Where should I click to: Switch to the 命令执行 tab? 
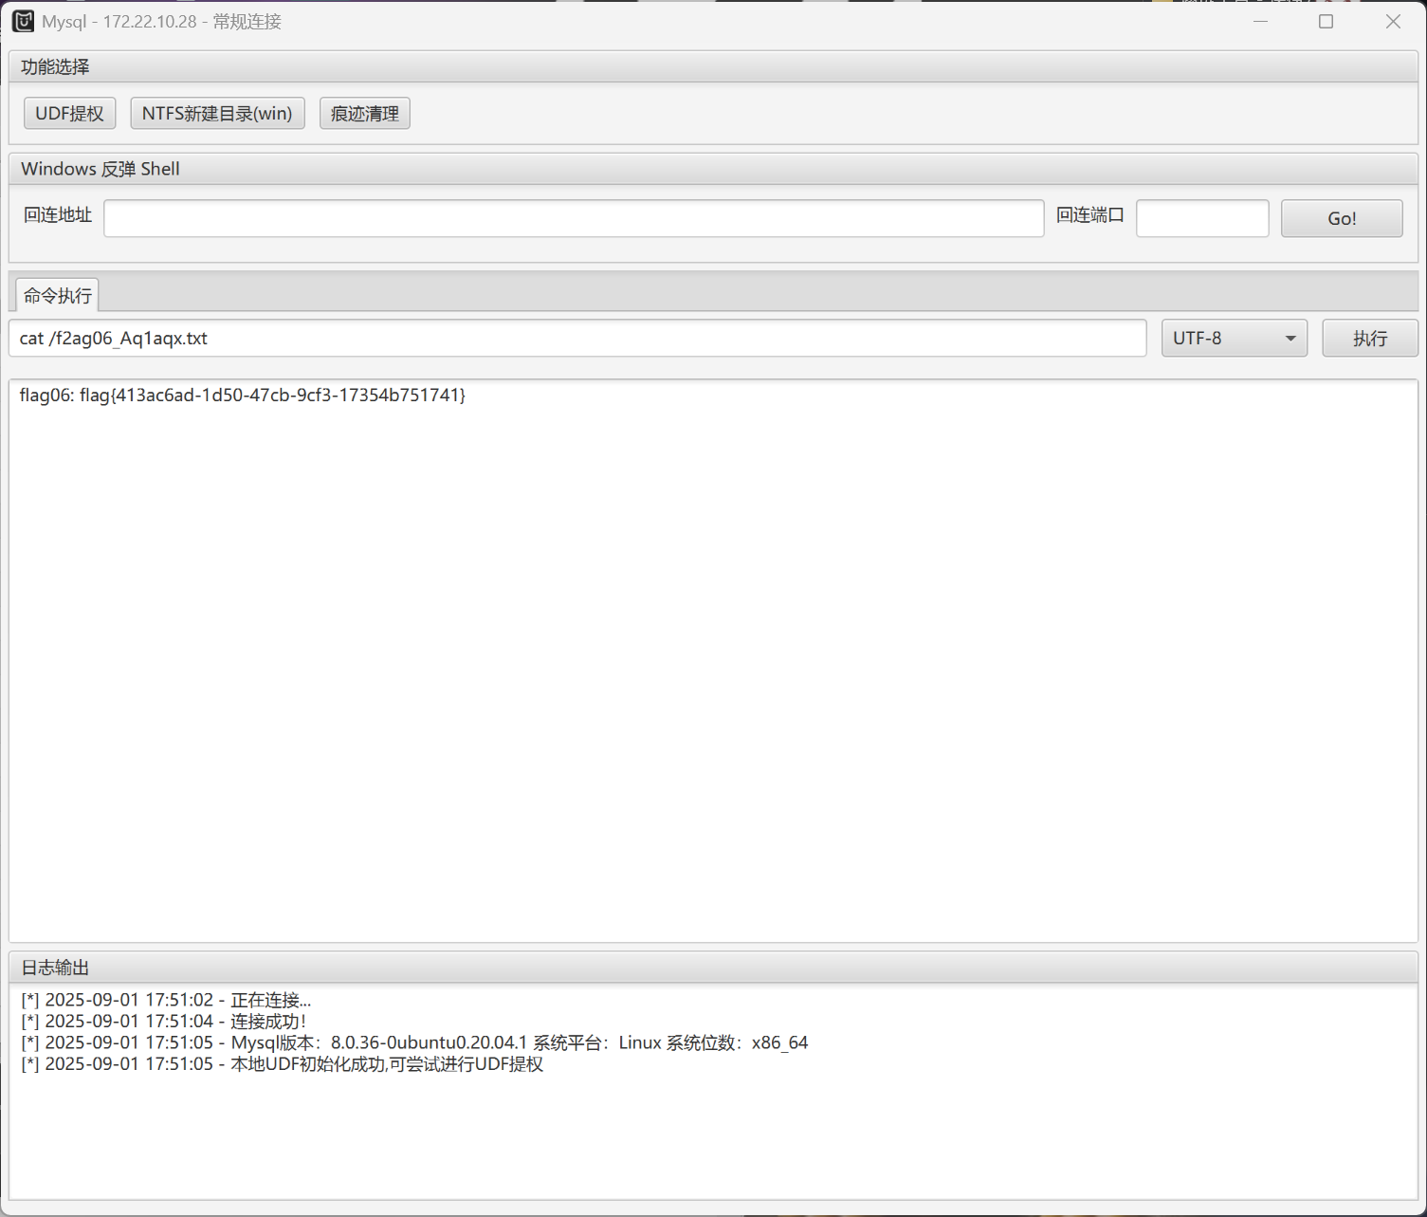[58, 296]
